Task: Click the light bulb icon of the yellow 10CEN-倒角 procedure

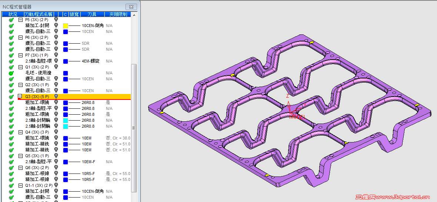Action: 56,25
